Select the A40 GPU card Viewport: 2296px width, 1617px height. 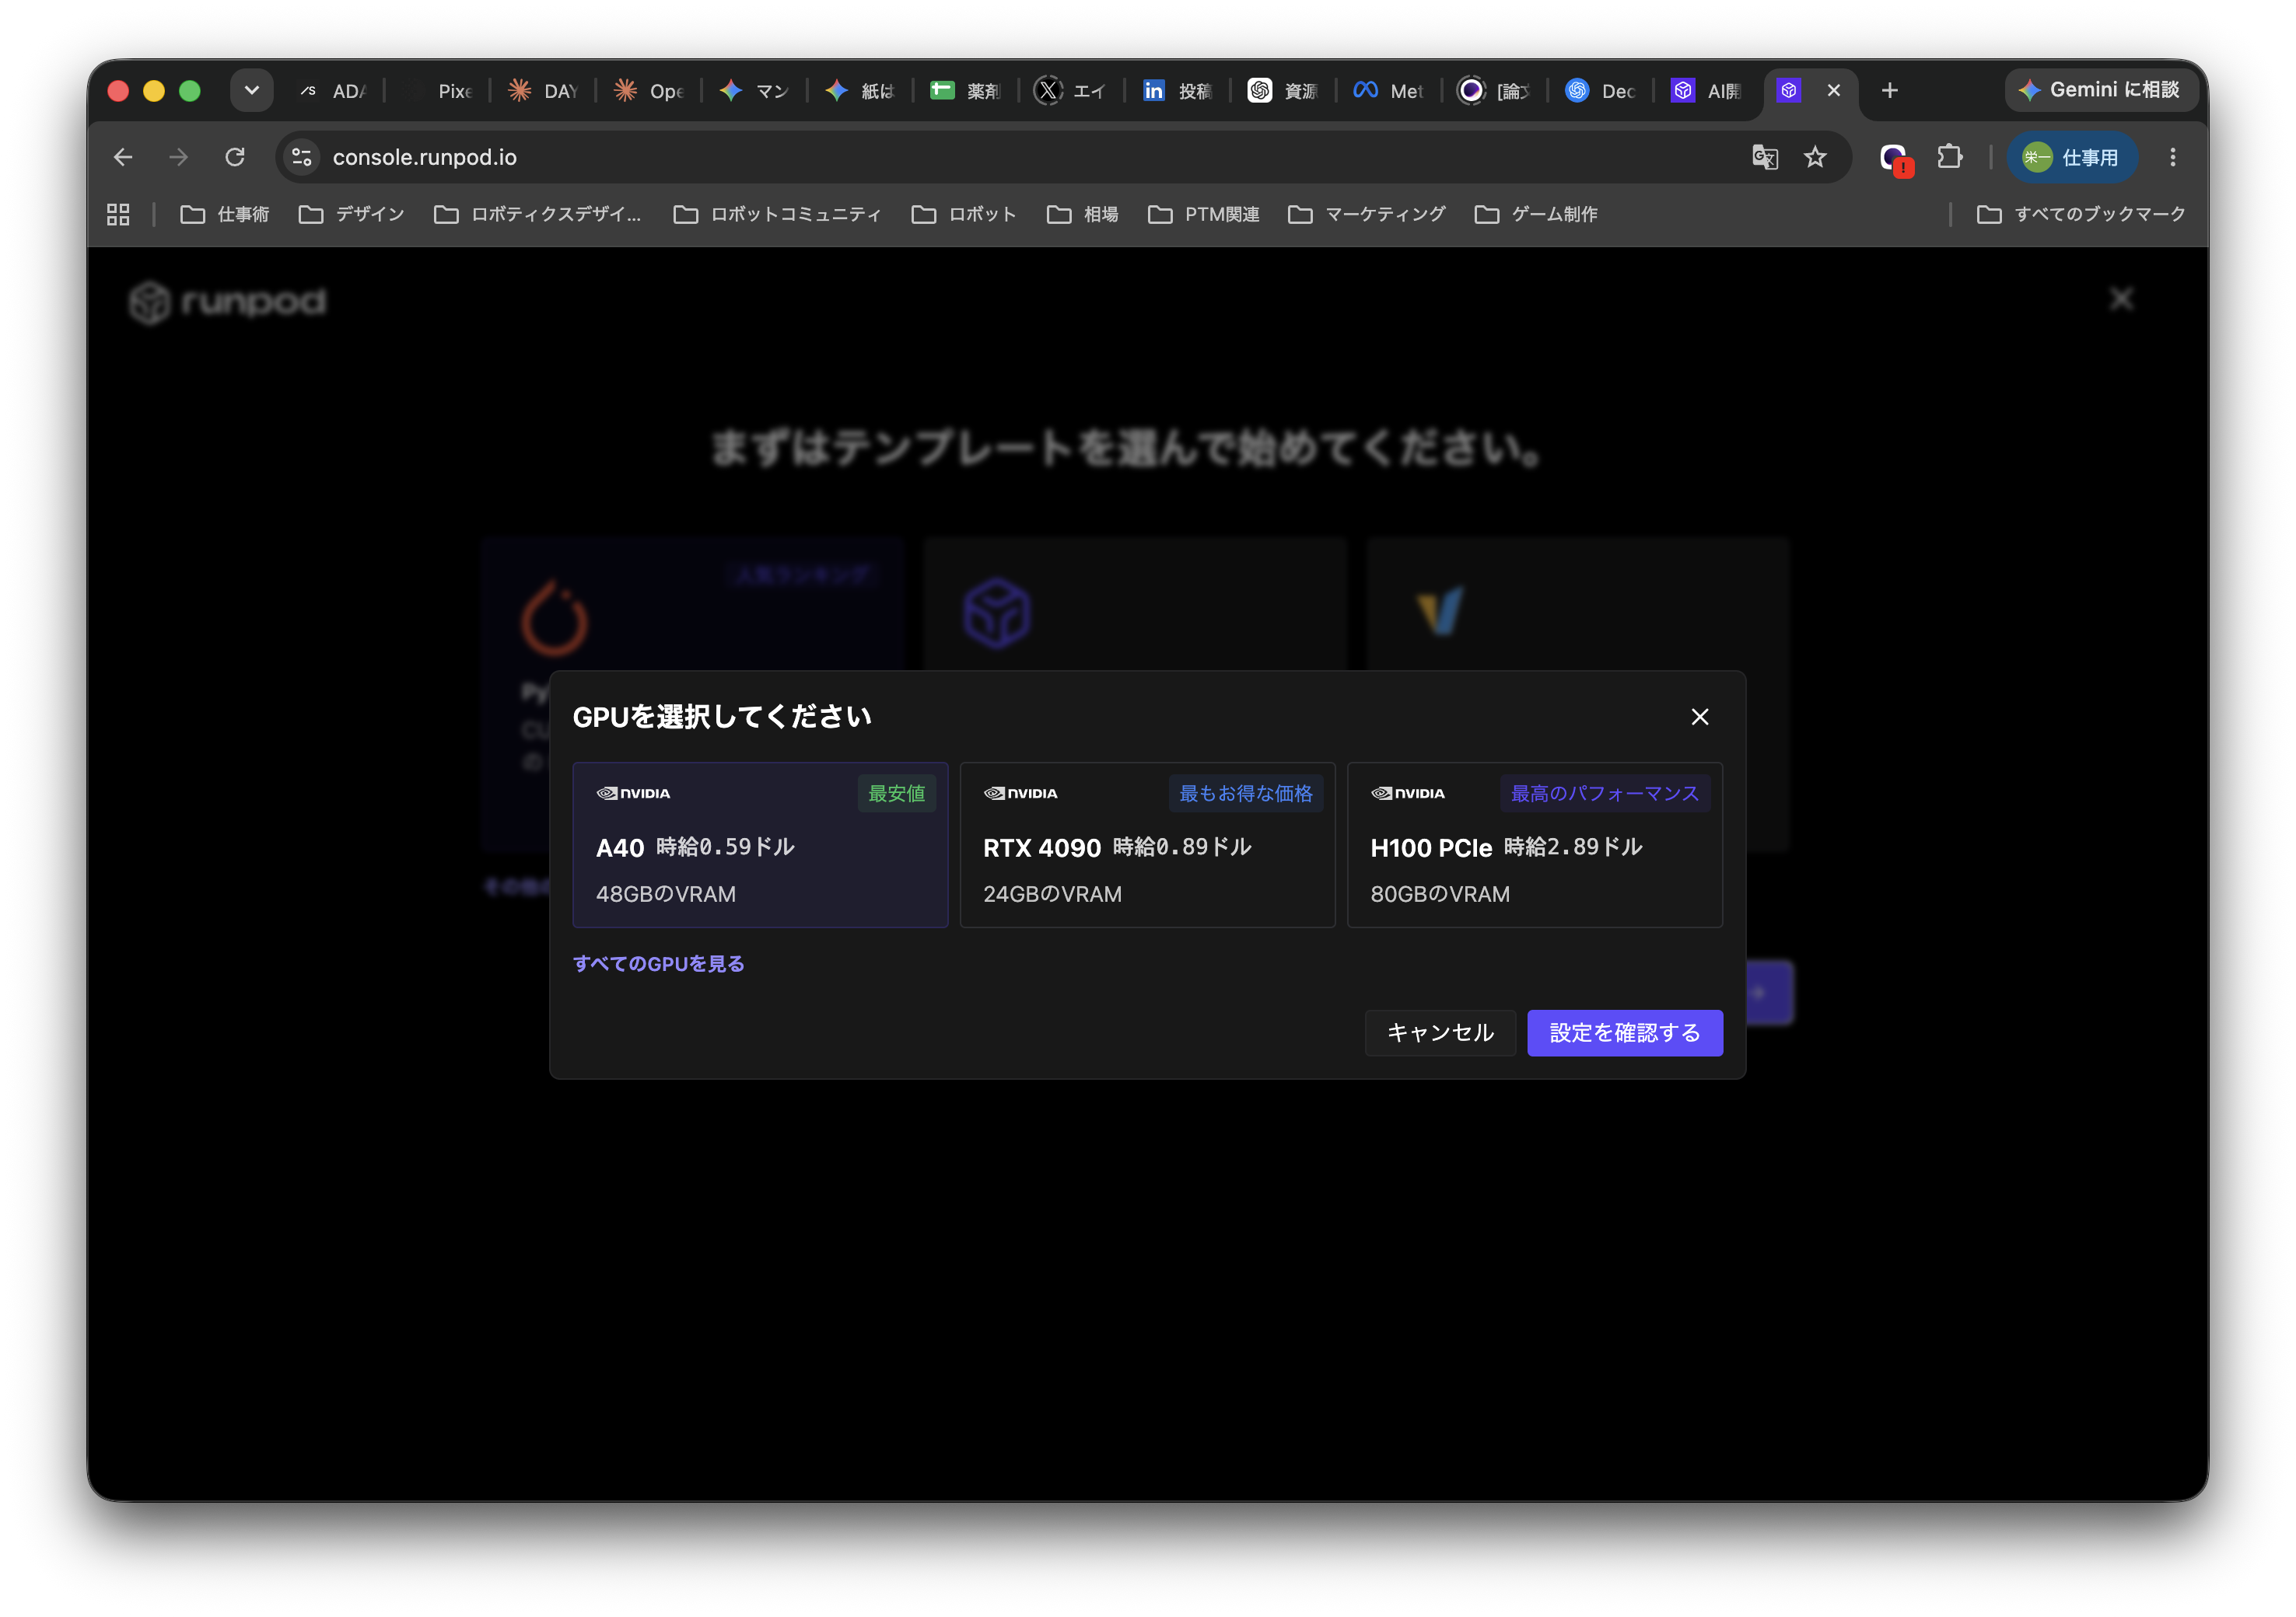tap(760, 844)
